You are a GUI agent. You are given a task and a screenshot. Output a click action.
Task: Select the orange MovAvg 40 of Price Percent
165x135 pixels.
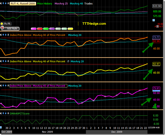(x=49, y=35)
